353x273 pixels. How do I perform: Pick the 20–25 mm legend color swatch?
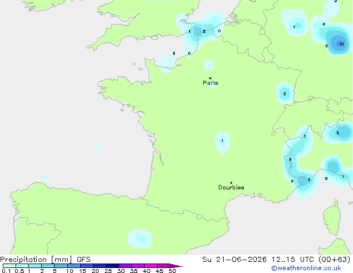coord(99,266)
